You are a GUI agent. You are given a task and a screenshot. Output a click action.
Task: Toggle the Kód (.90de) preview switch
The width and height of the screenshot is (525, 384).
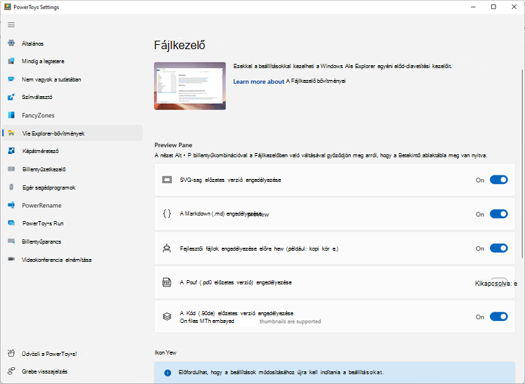coord(498,317)
